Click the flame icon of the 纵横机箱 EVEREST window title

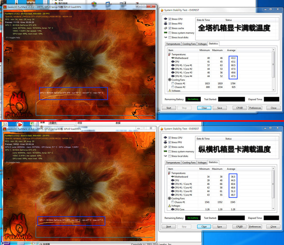coord(162,129)
